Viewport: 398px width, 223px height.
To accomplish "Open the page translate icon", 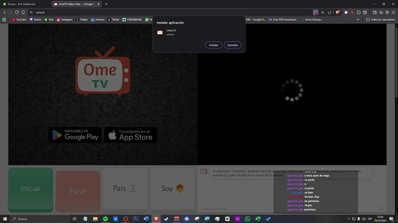I will click(323, 12).
